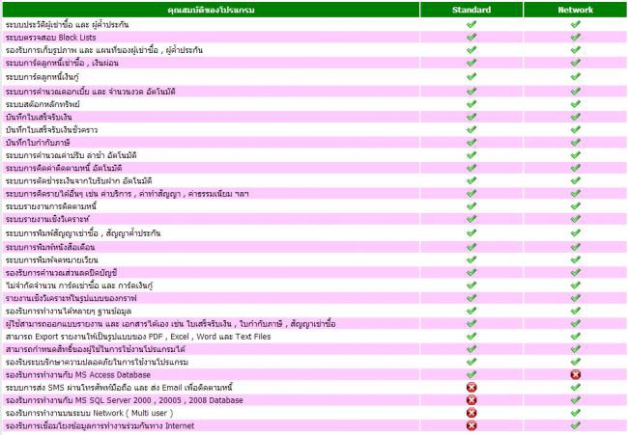
Task: Click the Standard column header
Action: point(471,10)
